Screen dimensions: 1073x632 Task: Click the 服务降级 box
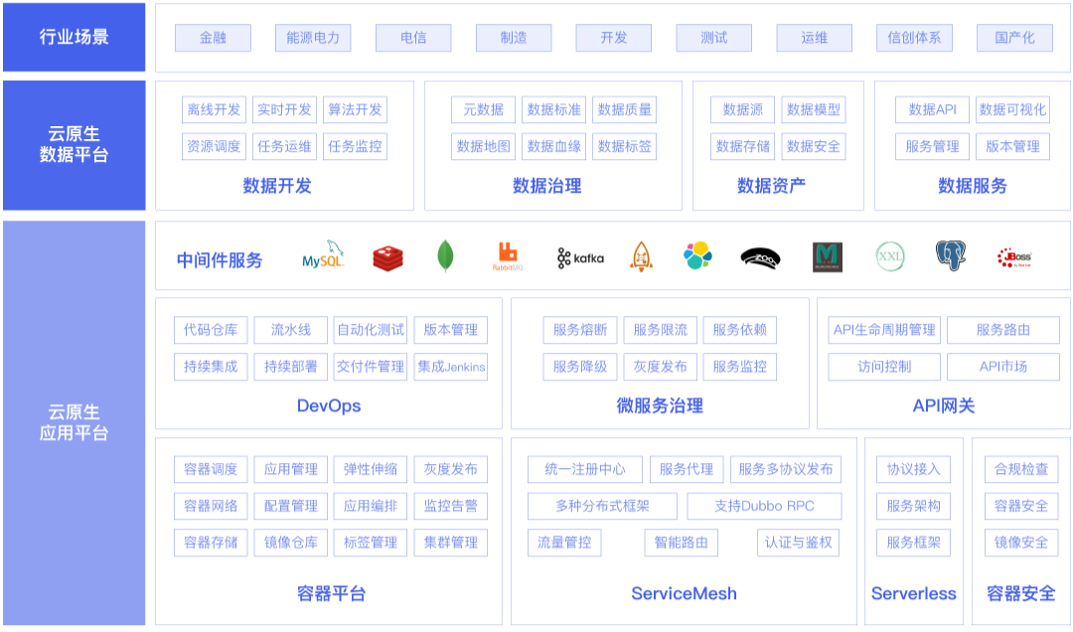580,367
